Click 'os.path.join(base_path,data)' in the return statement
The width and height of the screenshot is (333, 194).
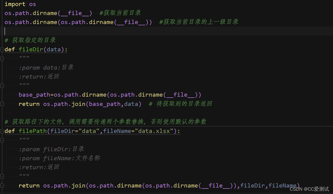click(x=92, y=104)
